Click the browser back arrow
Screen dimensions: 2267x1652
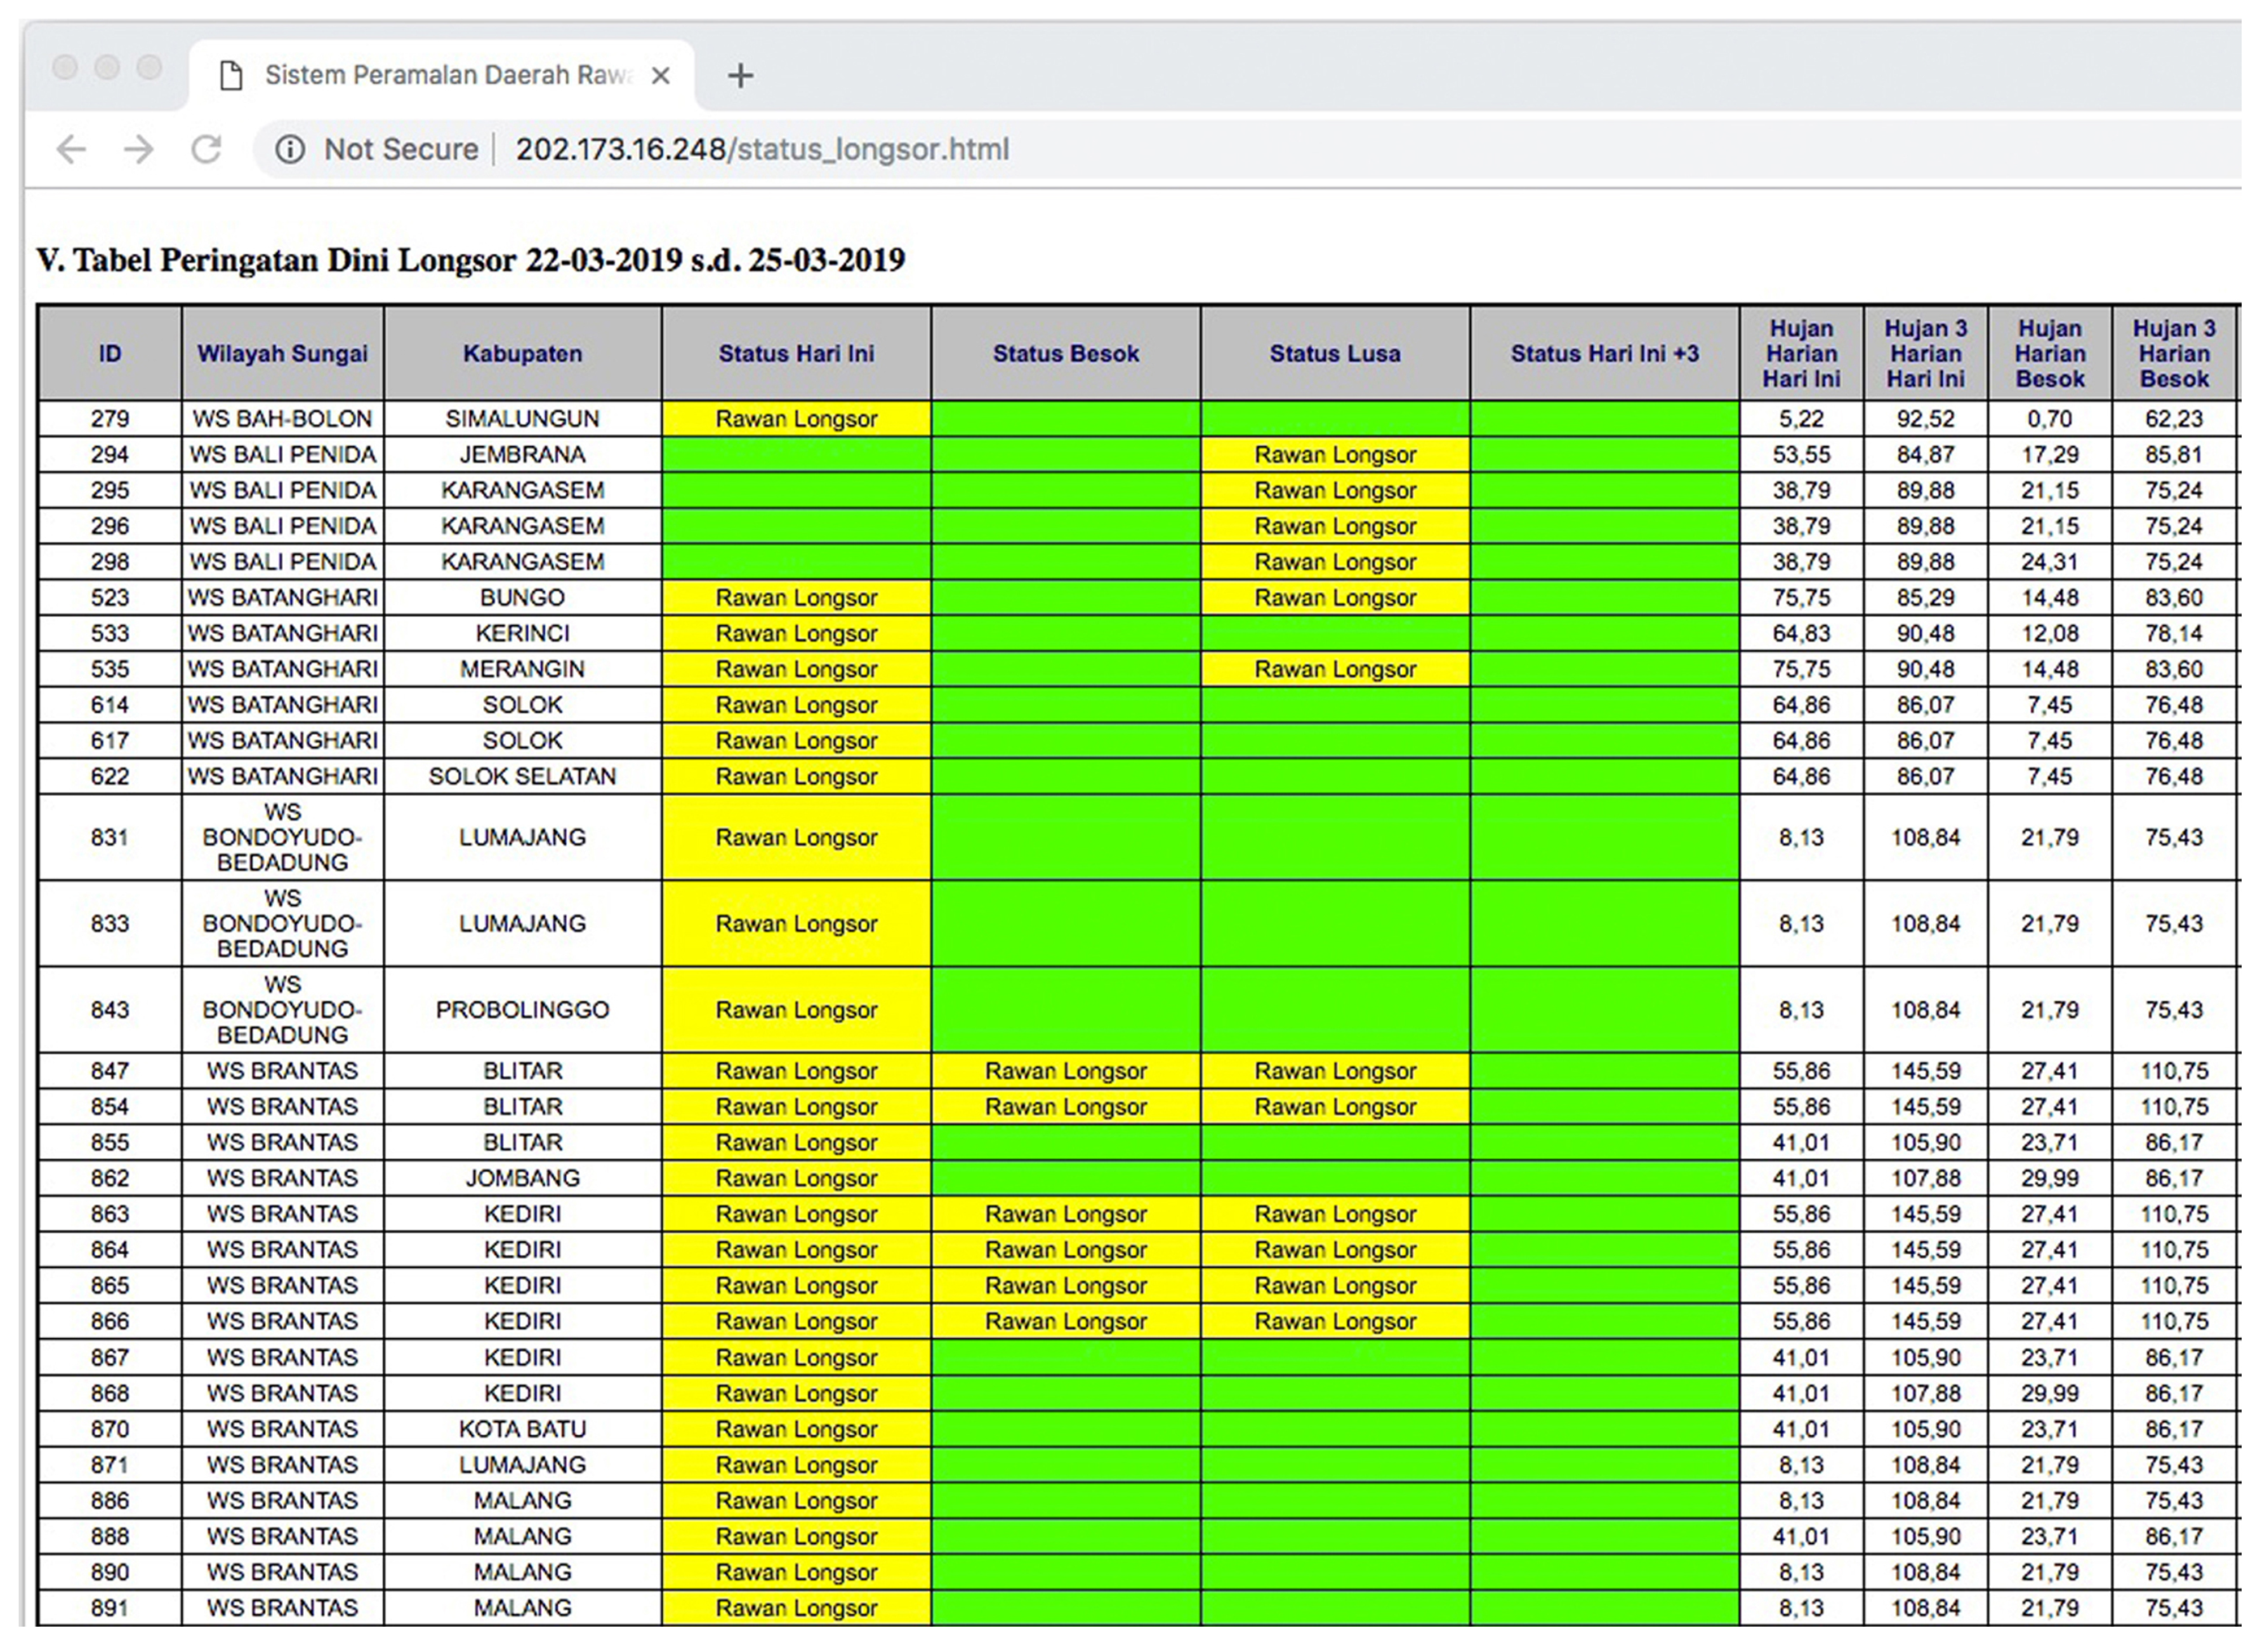(71, 149)
